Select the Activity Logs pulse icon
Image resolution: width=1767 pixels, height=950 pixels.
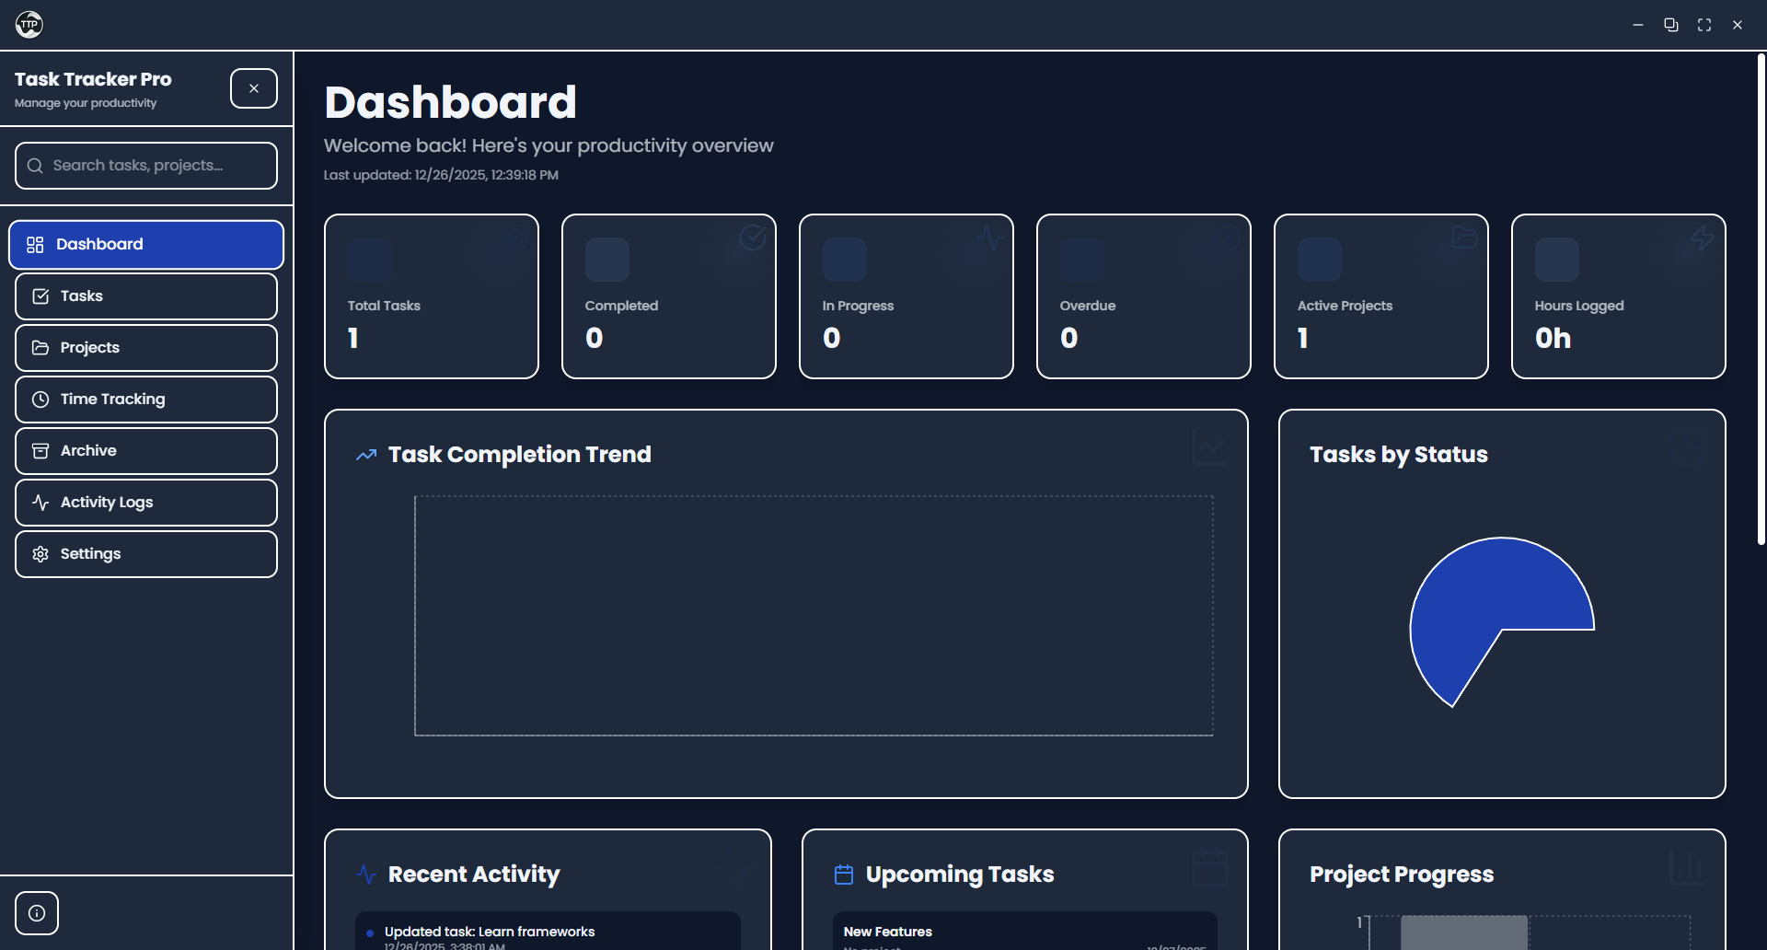[x=40, y=502]
